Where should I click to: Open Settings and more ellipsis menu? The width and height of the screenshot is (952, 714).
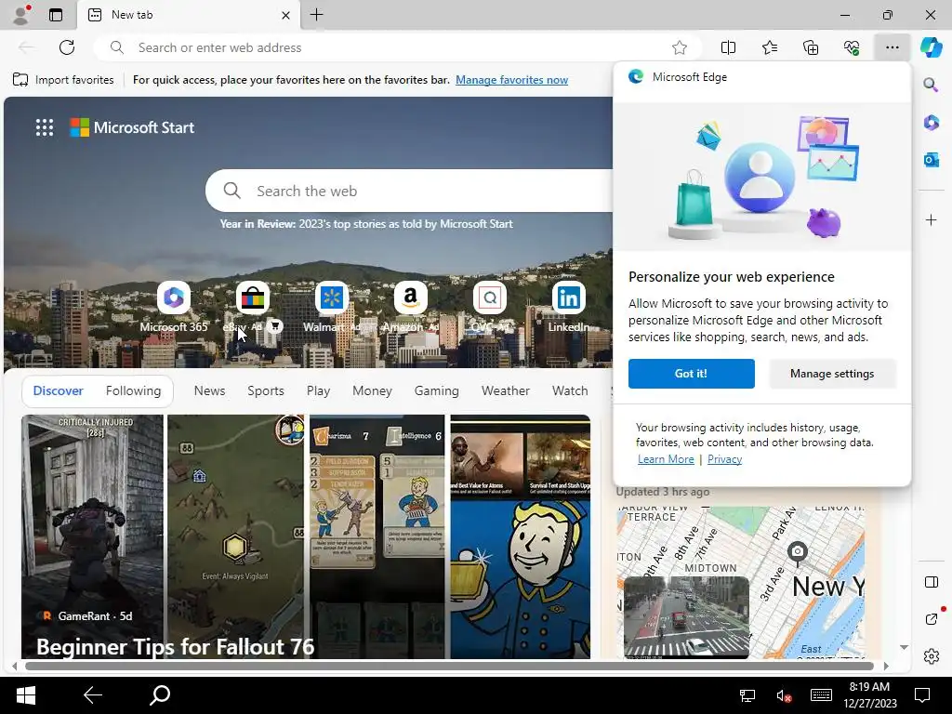[892, 47]
